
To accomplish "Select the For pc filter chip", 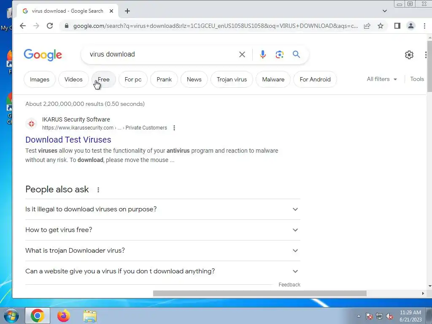I will [x=133, y=79].
